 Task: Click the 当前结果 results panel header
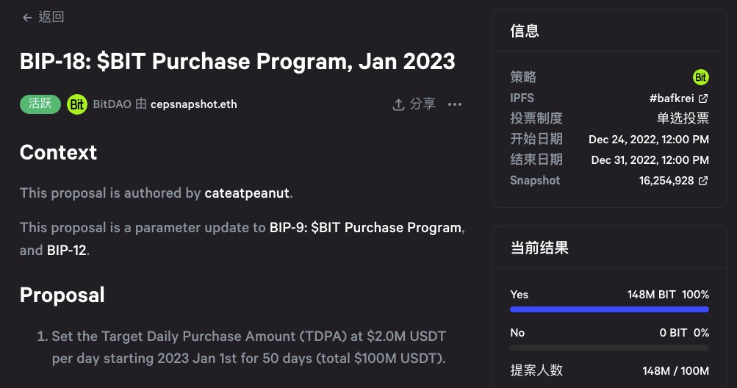(539, 248)
